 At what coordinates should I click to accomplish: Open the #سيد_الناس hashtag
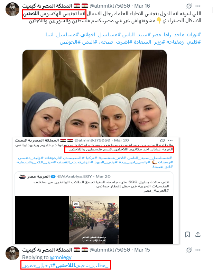coord(137,35)
